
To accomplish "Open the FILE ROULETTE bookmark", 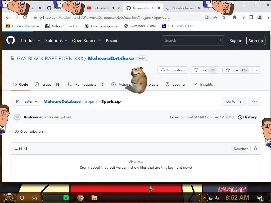I will [178, 26].
